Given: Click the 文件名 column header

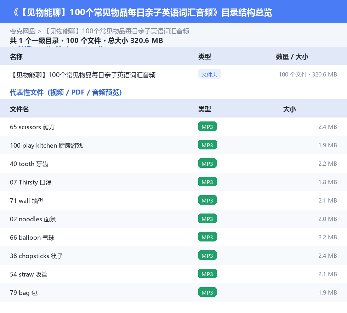Looking at the screenshot, I should (x=19, y=109).
